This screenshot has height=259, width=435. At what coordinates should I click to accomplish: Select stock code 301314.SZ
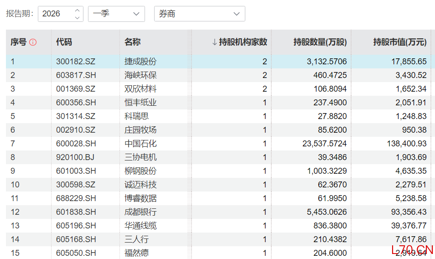point(76,116)
